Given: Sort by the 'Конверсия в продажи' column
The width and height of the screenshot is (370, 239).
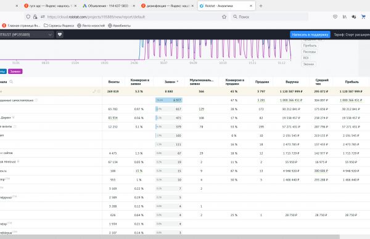Looking at the screenshot, I should [235, 82].
